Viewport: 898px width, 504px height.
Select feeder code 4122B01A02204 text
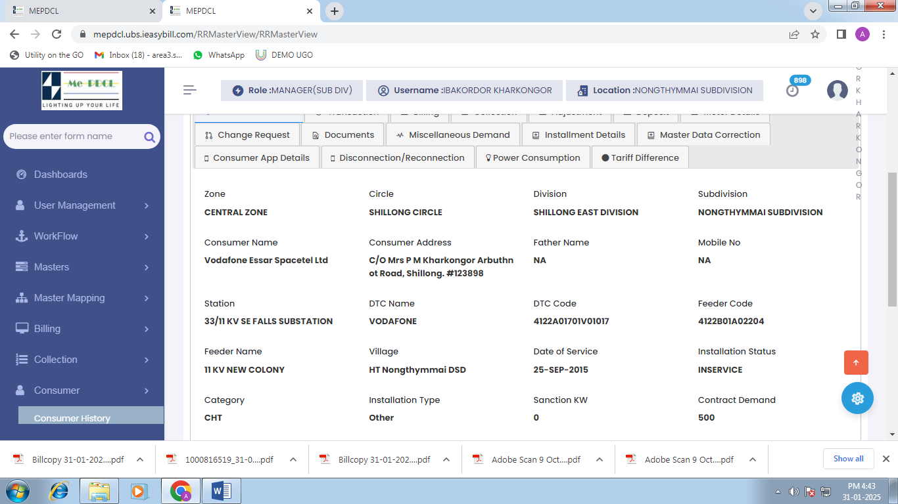(x=731, y=322)
